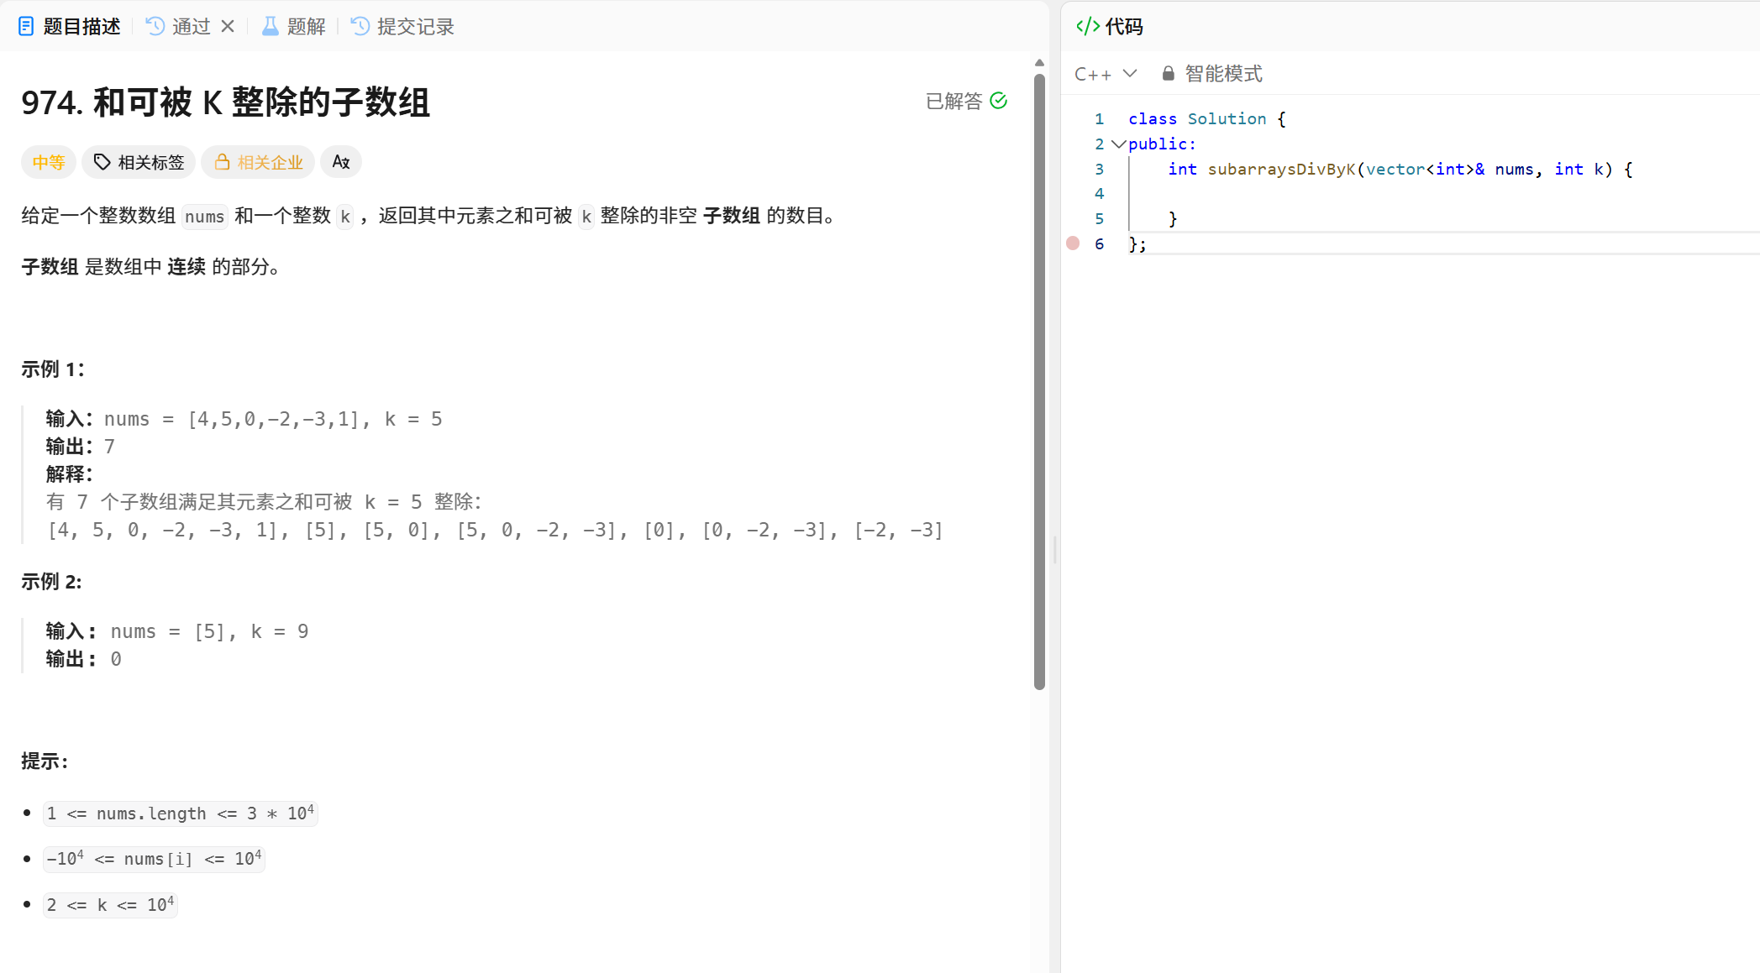Click the 提交记录 history icon
1760x973 pixels.
point(360,27)
